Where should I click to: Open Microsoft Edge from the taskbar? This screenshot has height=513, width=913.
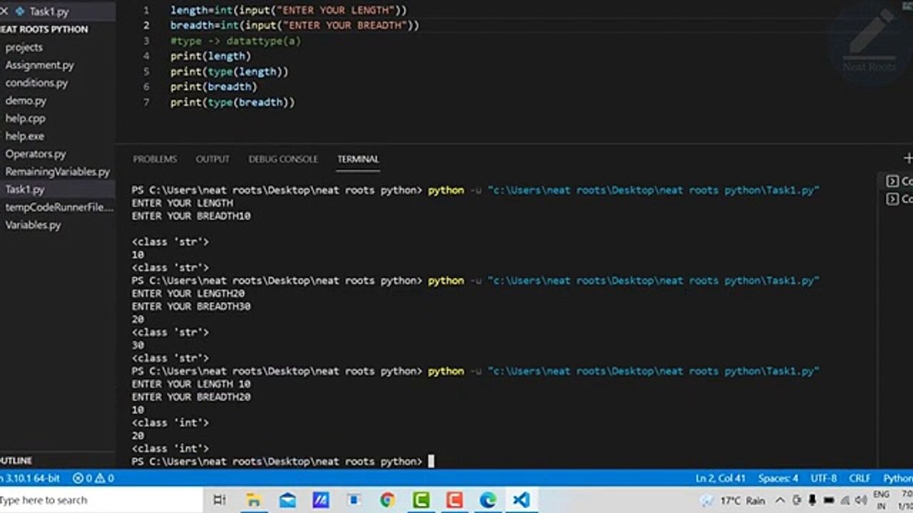tap(488, 500)
